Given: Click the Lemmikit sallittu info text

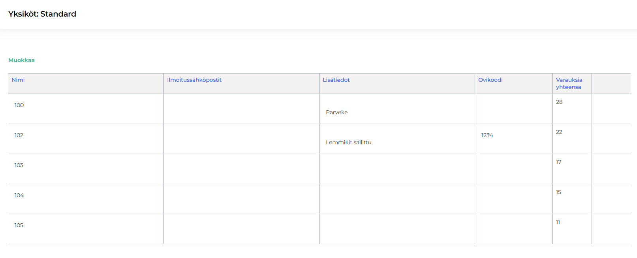Looking at the screenshot, I should [348, 142].
